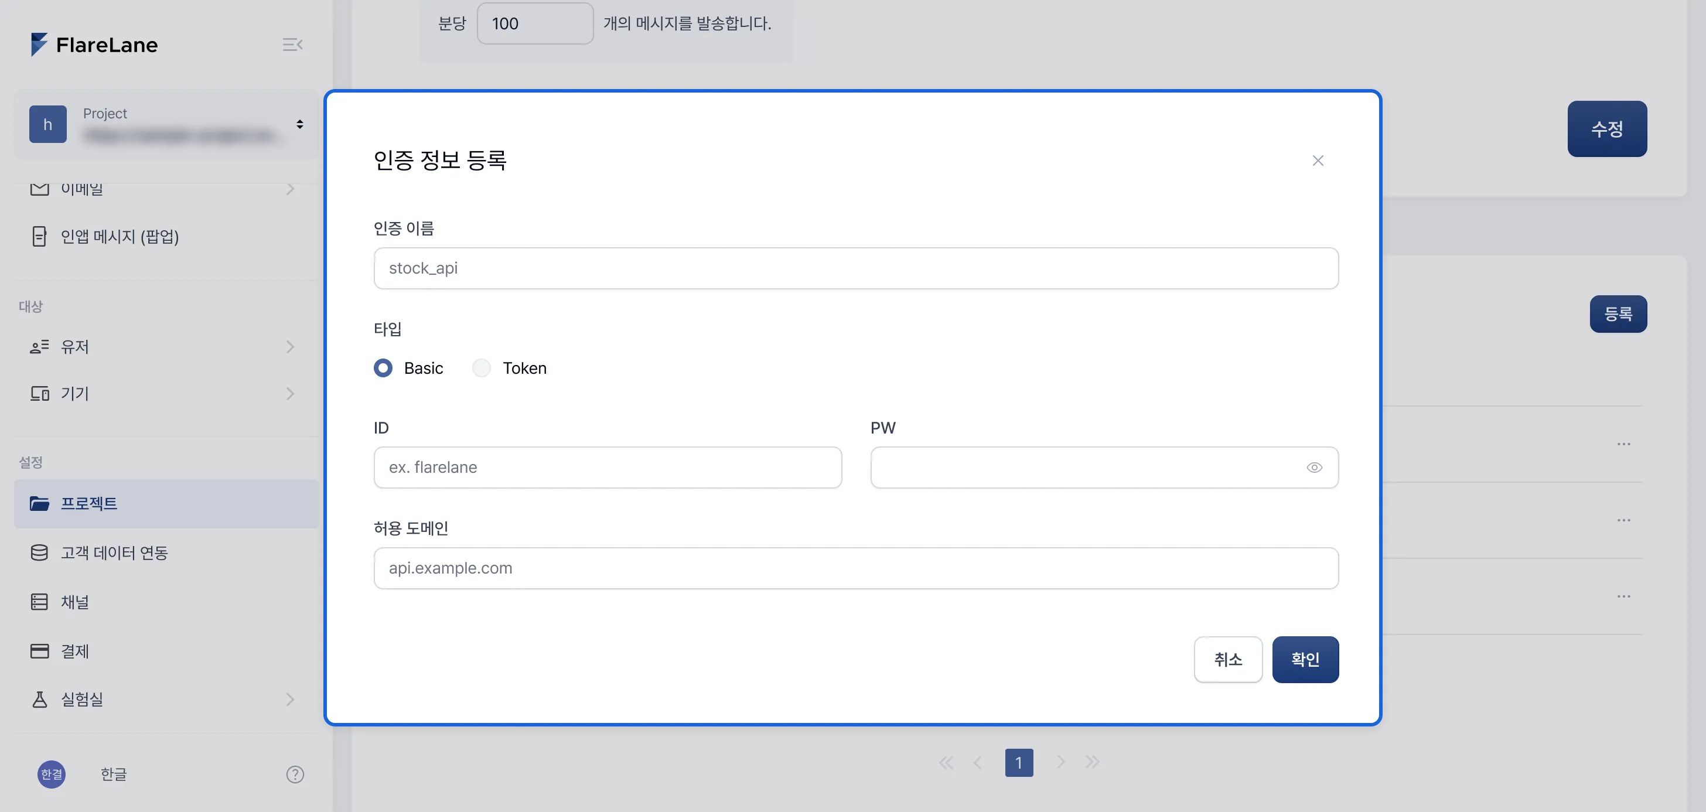Click the 유저 user list icon
This screenshot has height=812, width=1706.
39,346
